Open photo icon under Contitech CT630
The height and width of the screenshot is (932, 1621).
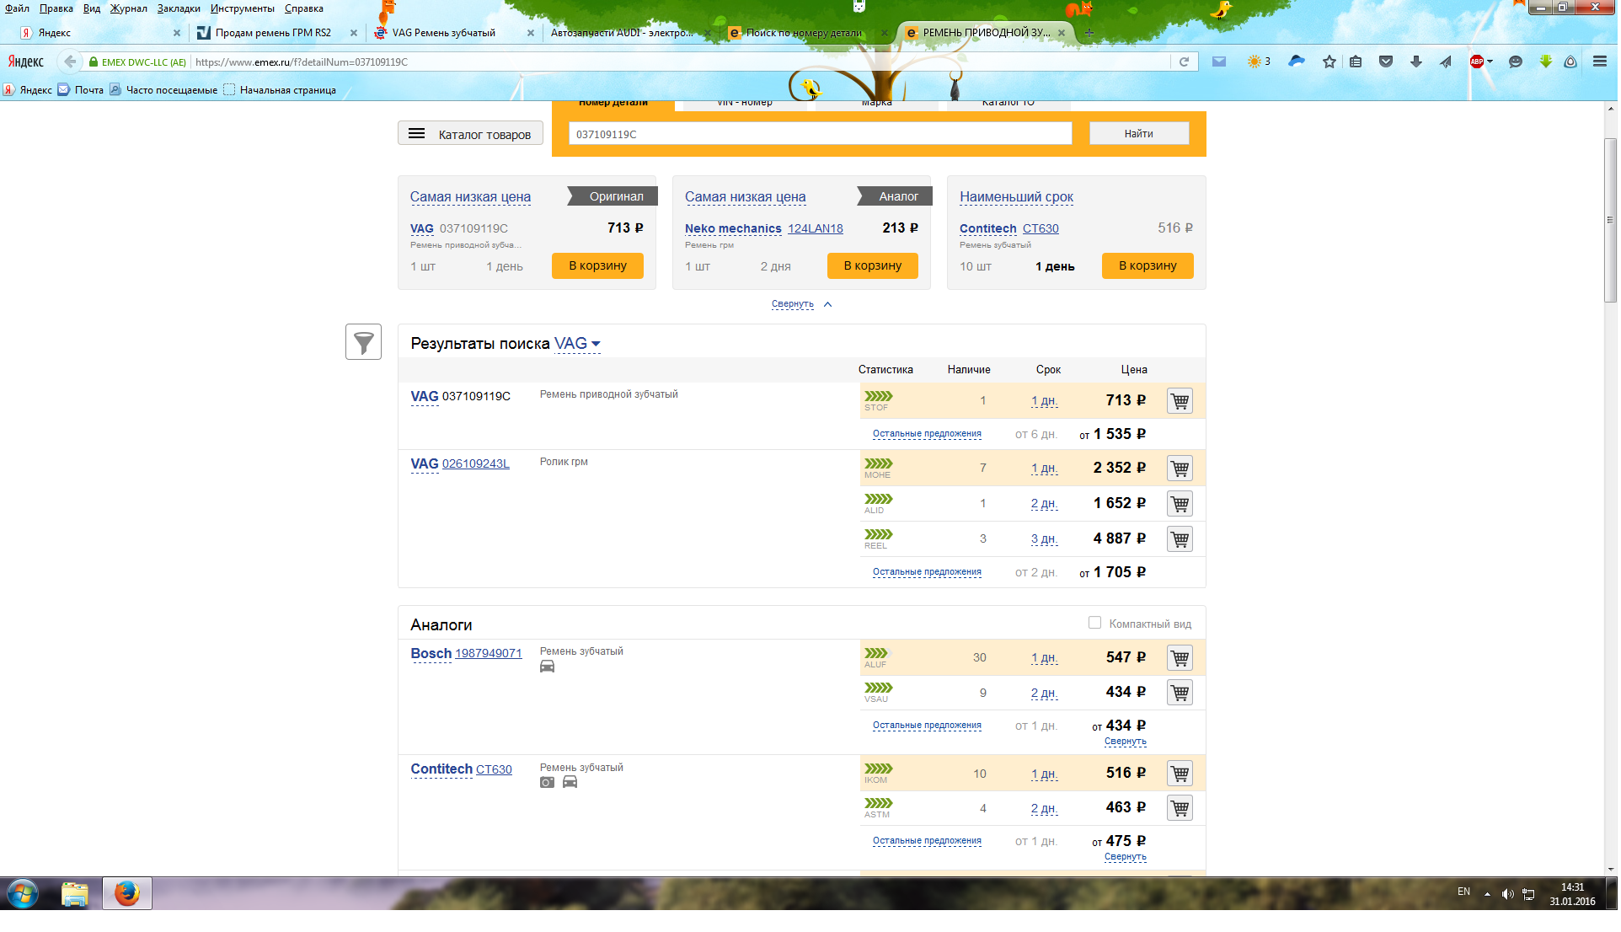[x=547, y=783]
